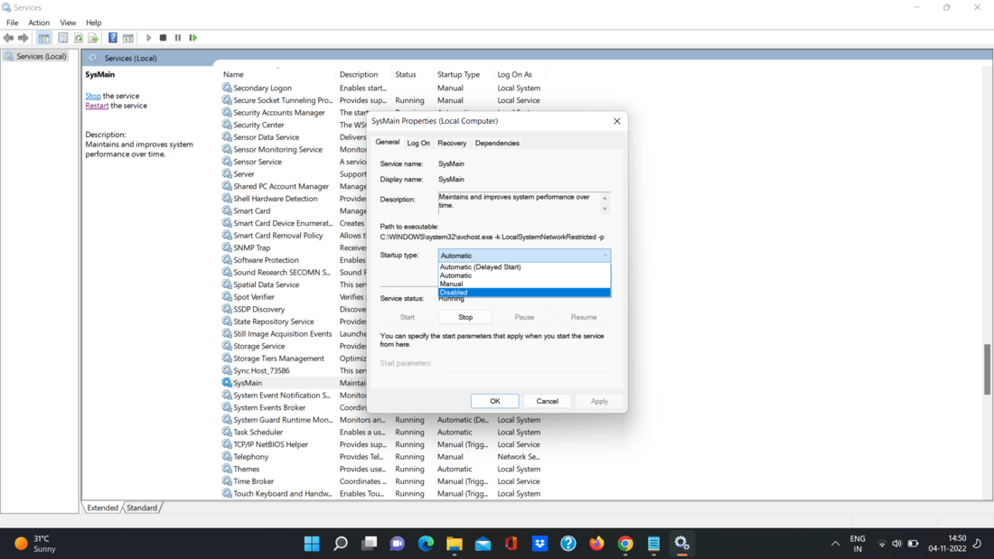
Task: Click the Export List toolbar icon
Action: pyautogui.click(x=93, y=38)
